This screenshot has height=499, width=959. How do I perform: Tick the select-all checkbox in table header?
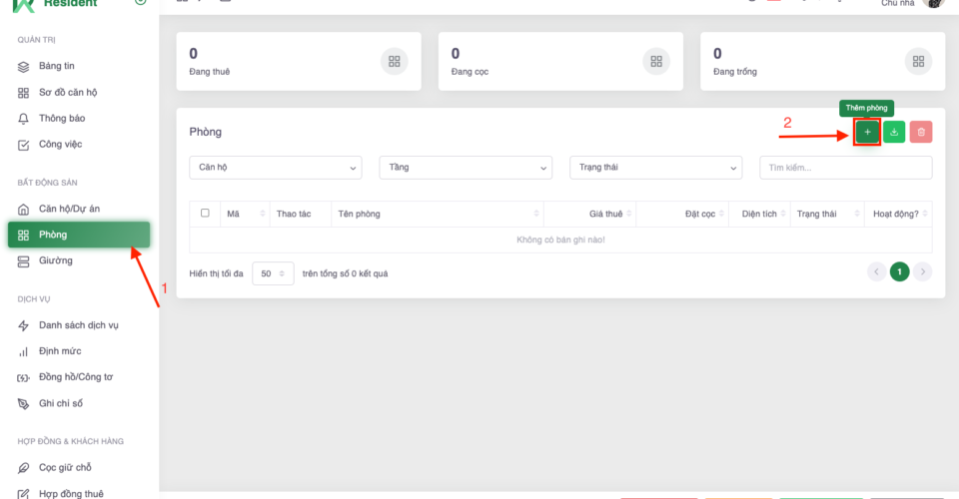[x=205, y=213]
